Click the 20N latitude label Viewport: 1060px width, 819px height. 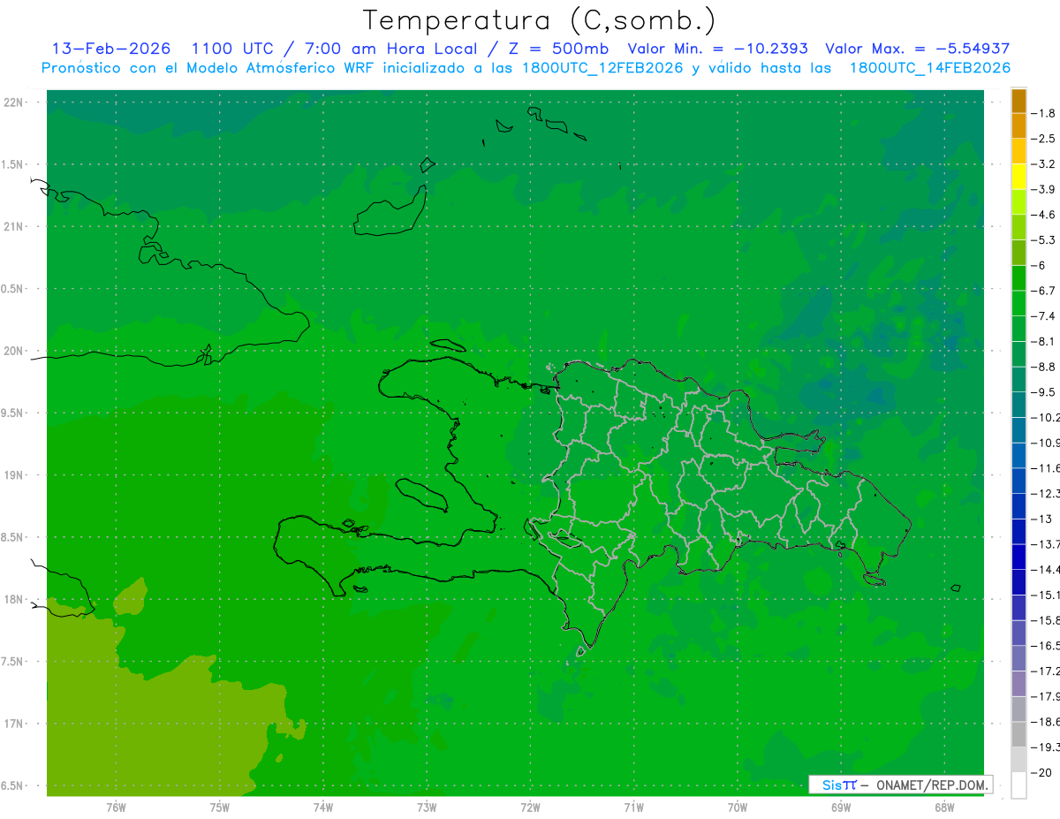tap(14, 351)
